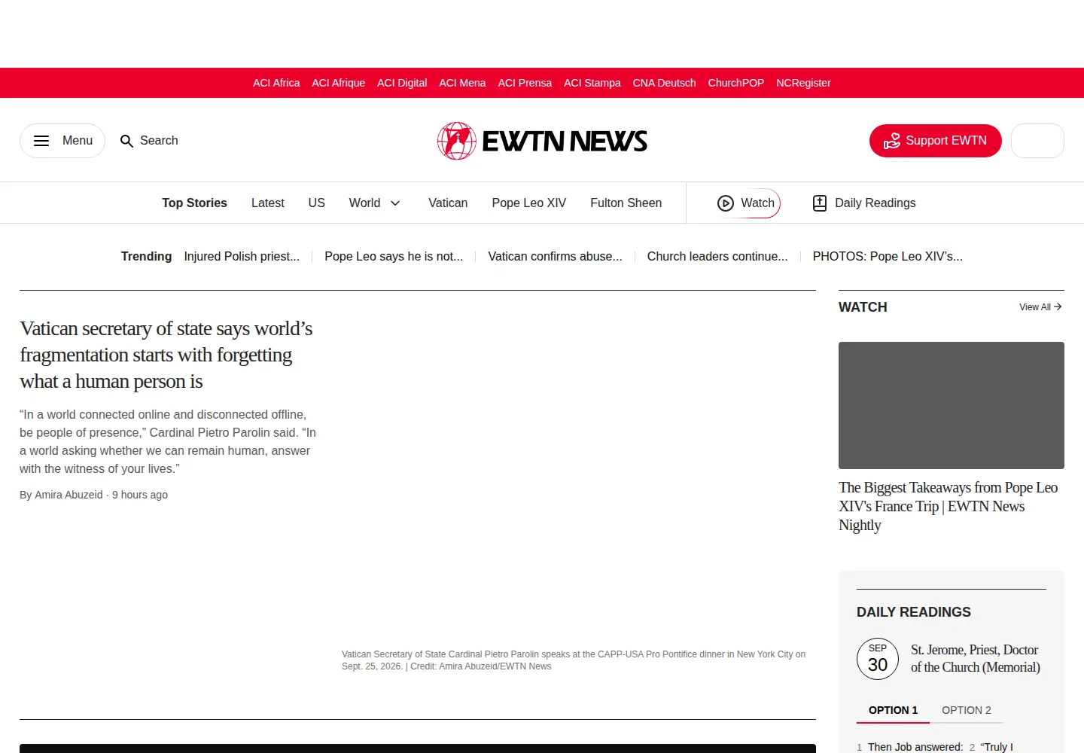Visit the ACI Prensa link
Screen dimensions: 1084x753
(x=525, y=83)
